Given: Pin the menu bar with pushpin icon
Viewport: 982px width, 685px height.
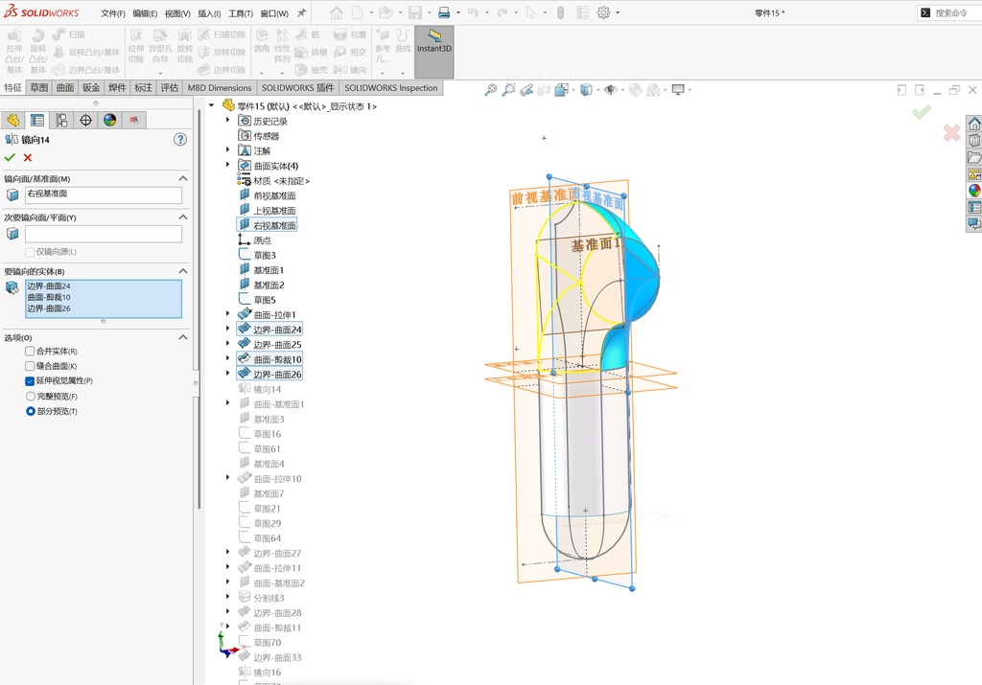Looking at the screenshot, I should tap(301, 12).
